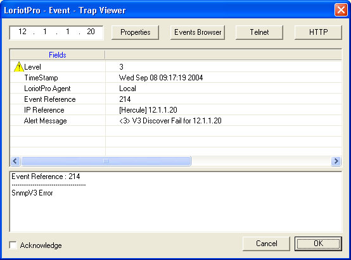Click the horizontal scrollbar left arrow
351x260 pixels.
[x=15, y=161]
